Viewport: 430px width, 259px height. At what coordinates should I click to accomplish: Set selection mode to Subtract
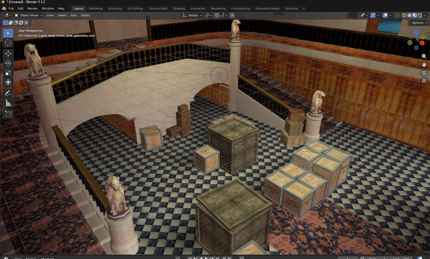point(16,22)
